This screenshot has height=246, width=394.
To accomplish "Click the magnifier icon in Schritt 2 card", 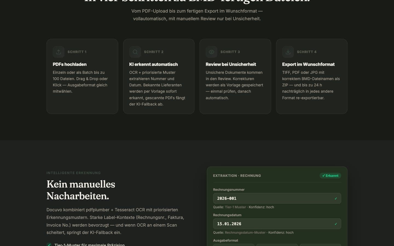I will [135, 52].
